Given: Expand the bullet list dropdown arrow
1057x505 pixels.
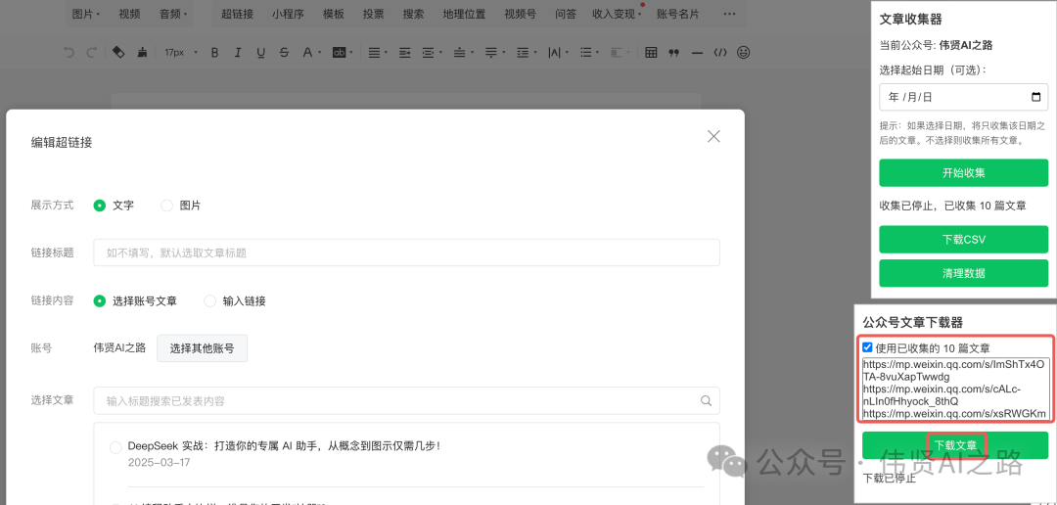Looking at the screenshot, I should [x=599, y=53].
